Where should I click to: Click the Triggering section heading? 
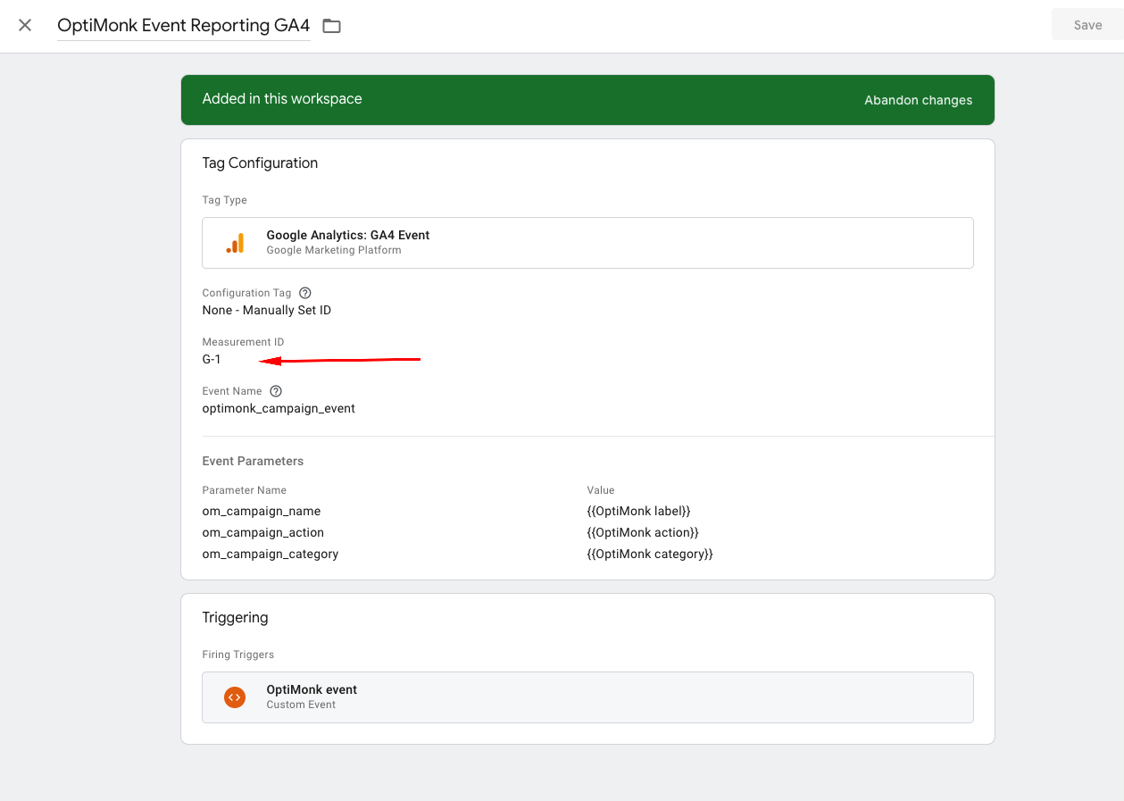point(235,617)
